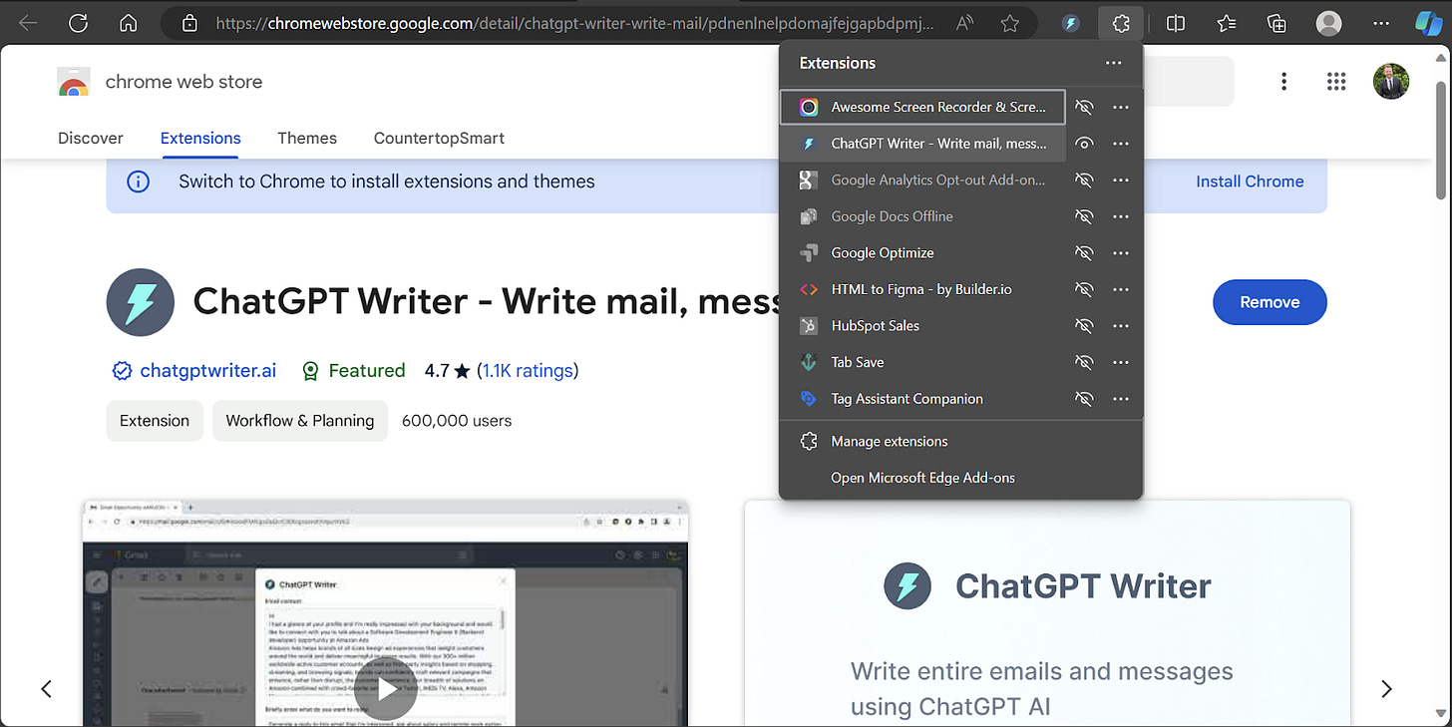Open Web Store vertical dots menu
Image resolution: width=1452 pixels, height=727 pixels.
pyautogui.click(x=1284, y=82)
